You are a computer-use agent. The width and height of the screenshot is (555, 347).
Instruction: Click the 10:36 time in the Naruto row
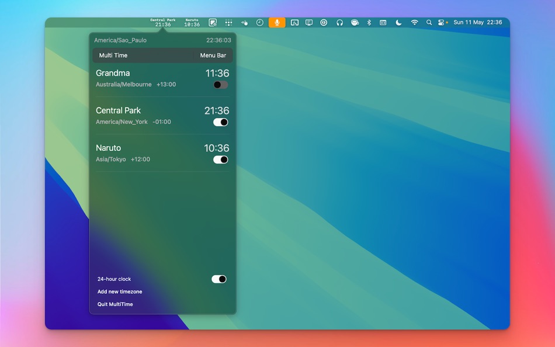pyautogui.click(x=217, y=148)
